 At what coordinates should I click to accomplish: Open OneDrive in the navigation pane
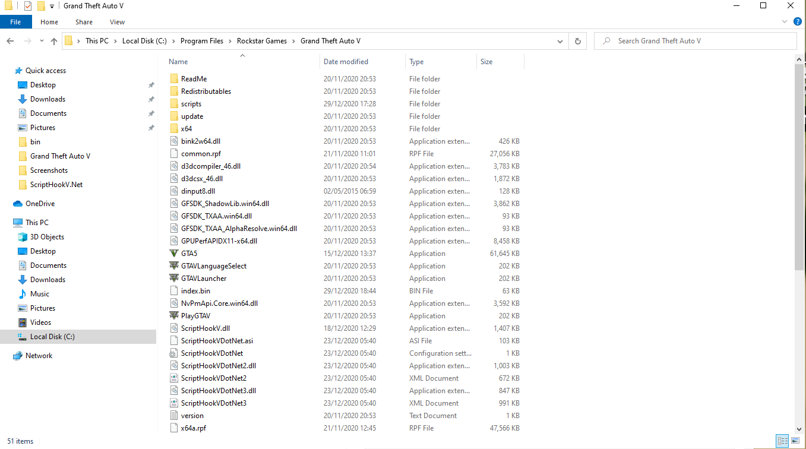(40, 204)
